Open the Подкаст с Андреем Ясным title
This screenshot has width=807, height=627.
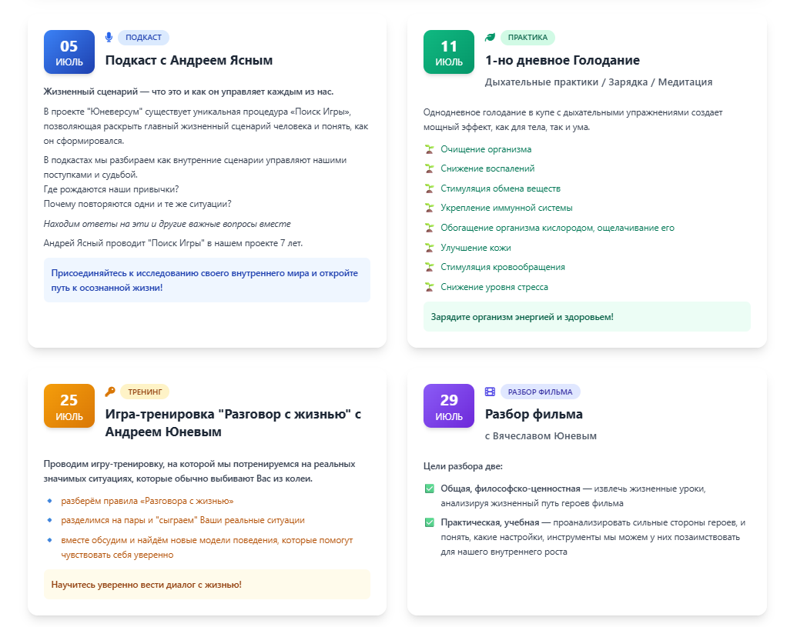[189, 60]
